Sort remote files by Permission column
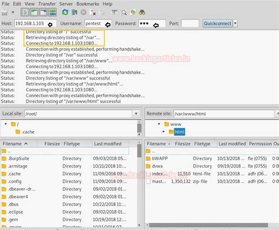279x230 pixels. click(x=260, y=144)
